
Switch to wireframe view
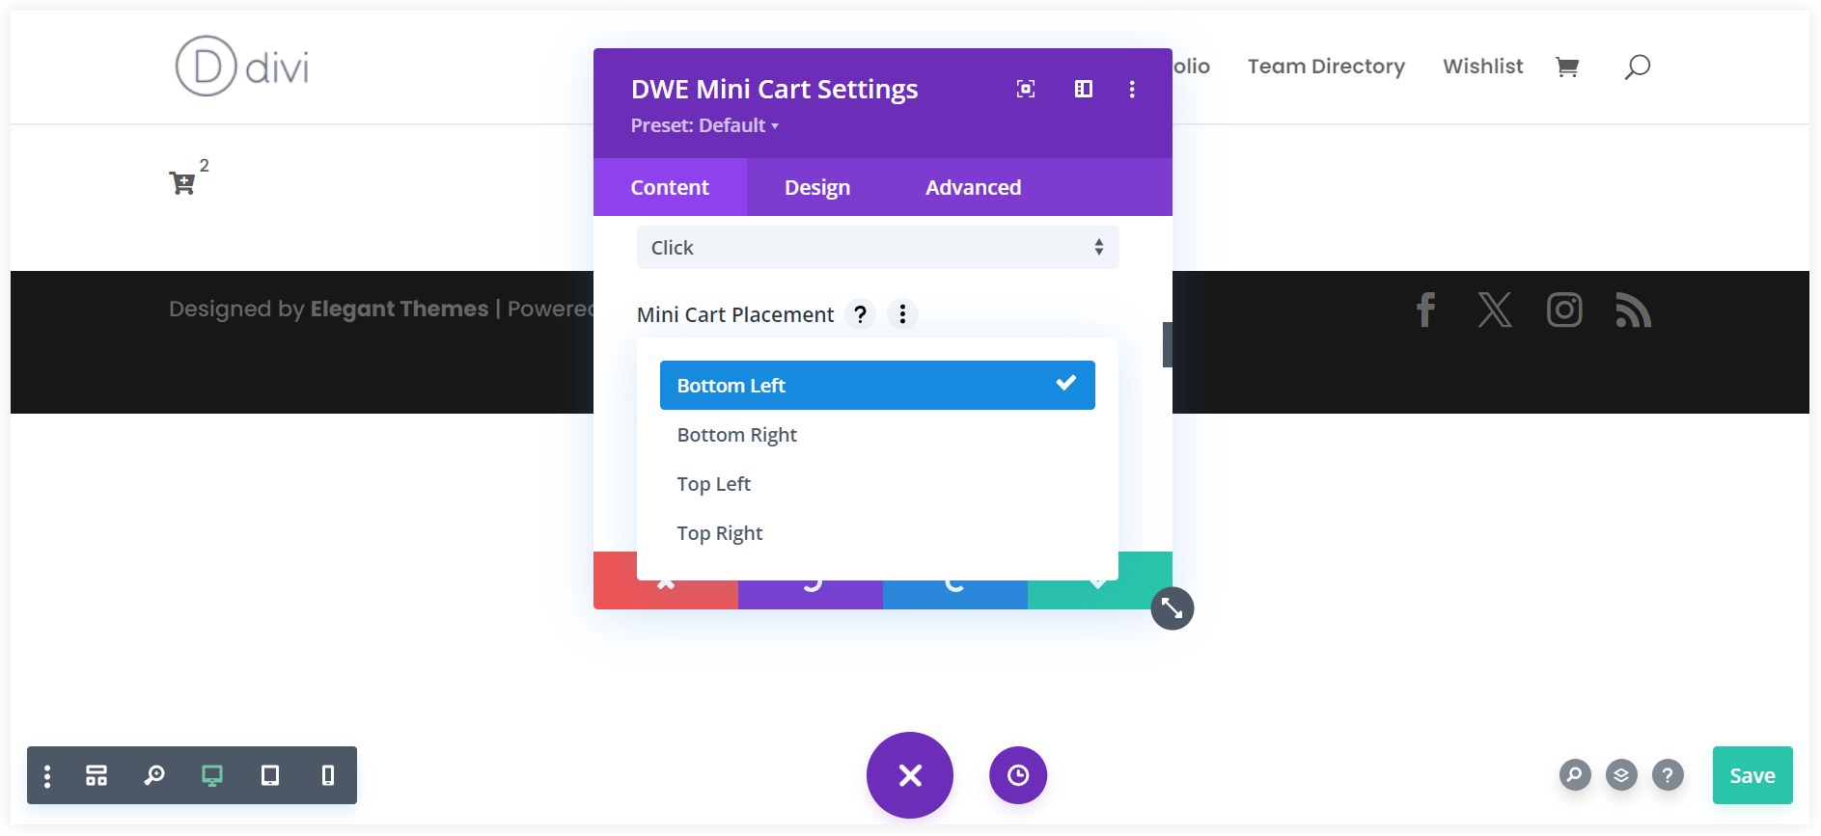pos(97,775)
